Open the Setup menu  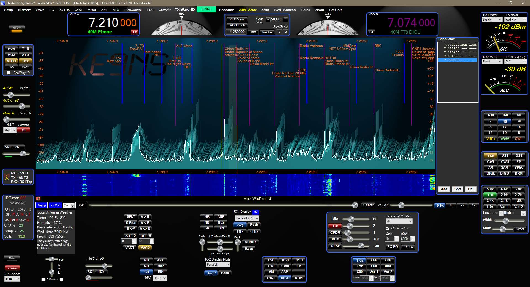[x=9, y=10]
